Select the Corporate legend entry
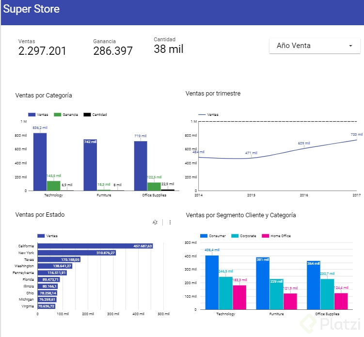The height and width of the screenshot is (337, 364). 244,236
